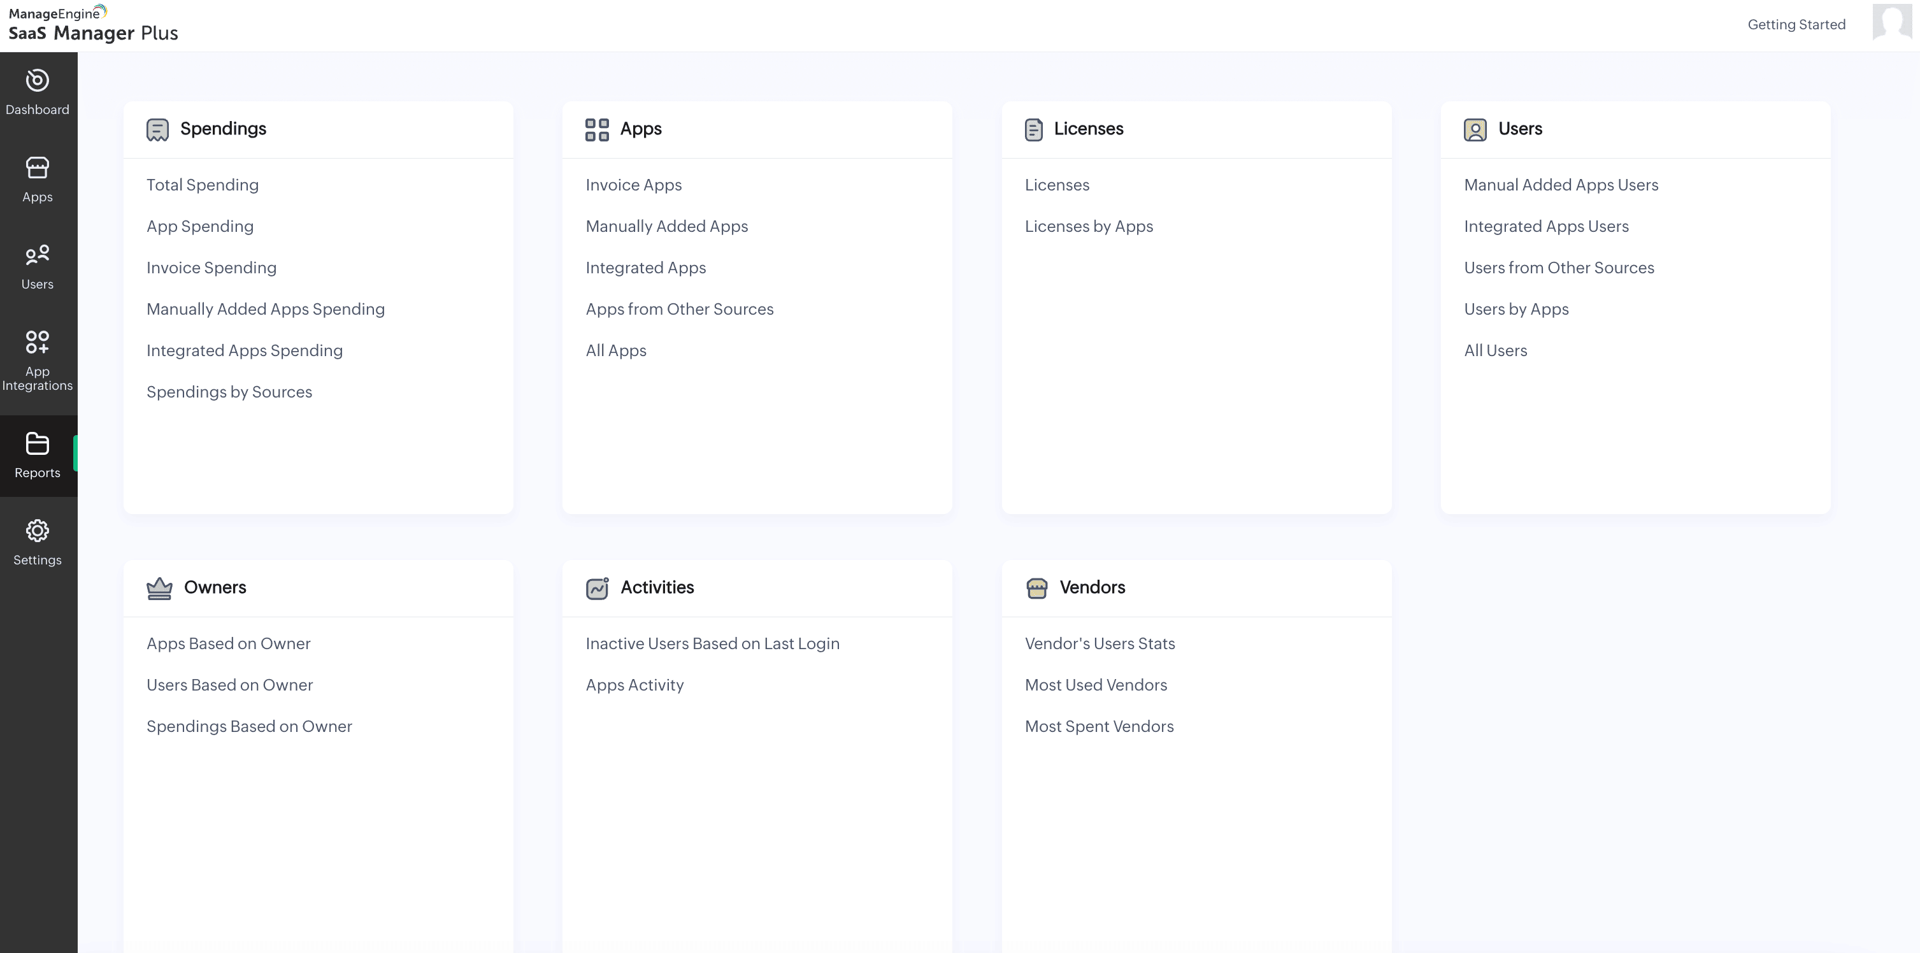The image size is (1920, 953).
Task: Select the Licenses document icon
Action: pos(1035,127)
